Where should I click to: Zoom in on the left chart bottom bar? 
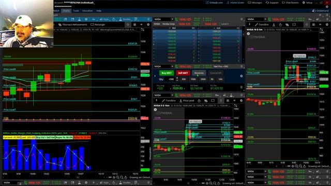118,177
